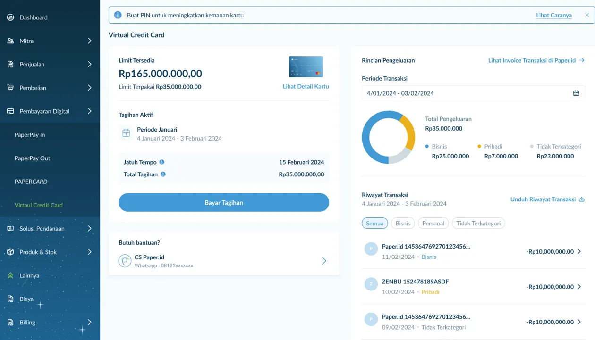
Task: Expand the Billing menu
Action: [90, 322]
